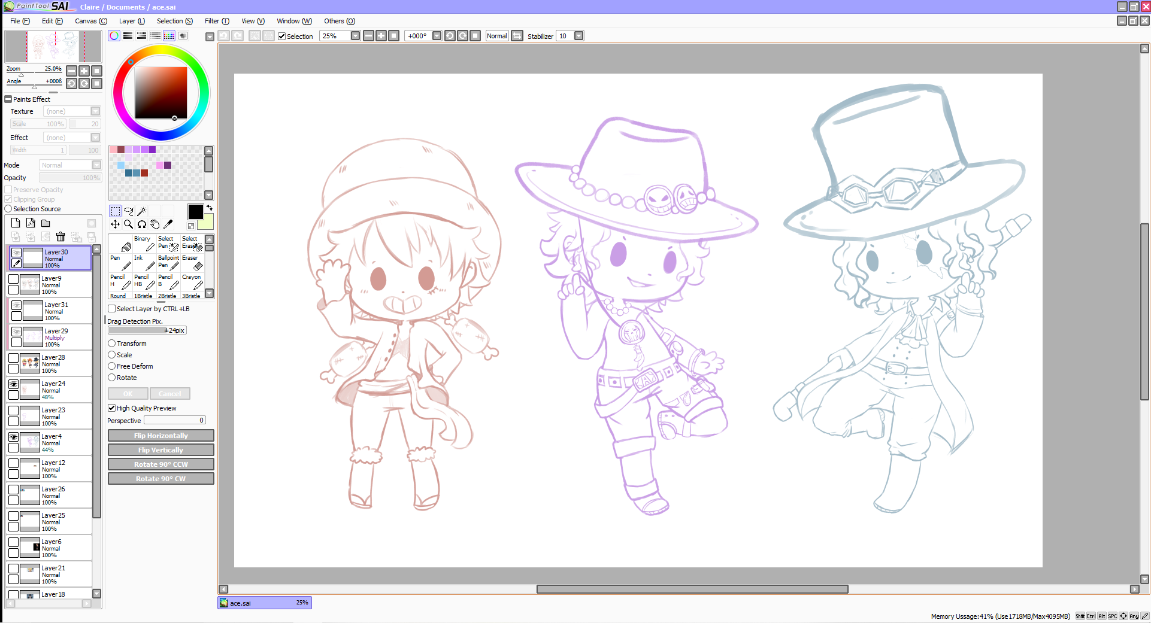Toggle the RGB slider panel icon
The width and height of the screenshot is (1151, 623).
point(128,36)
